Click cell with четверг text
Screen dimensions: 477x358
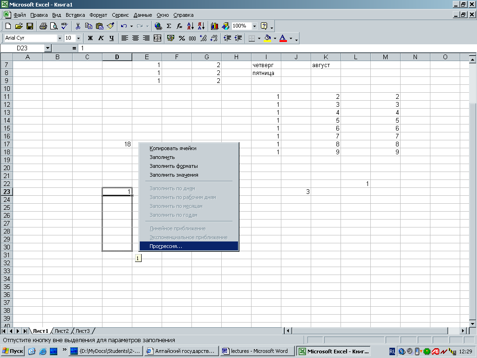tap(266, 65)
